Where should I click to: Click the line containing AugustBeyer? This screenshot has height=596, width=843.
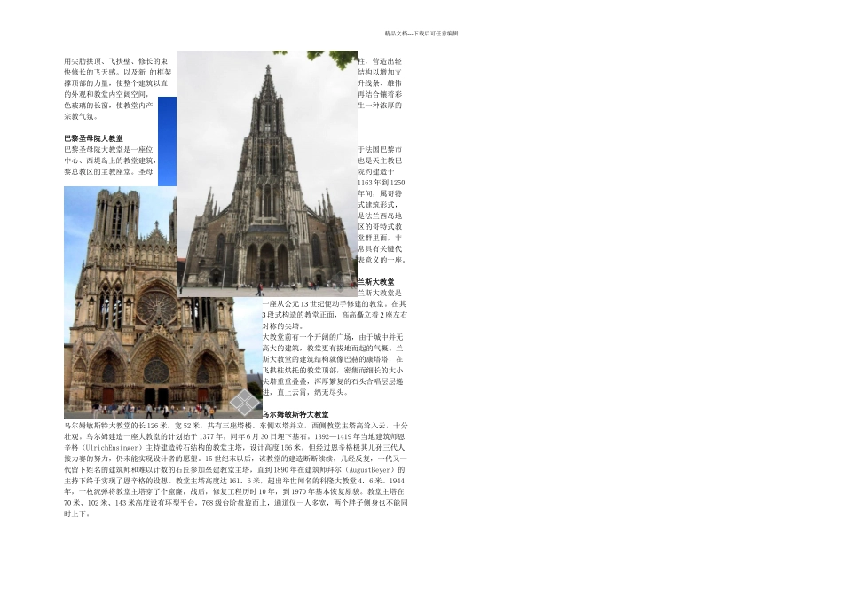coord(234,470)
